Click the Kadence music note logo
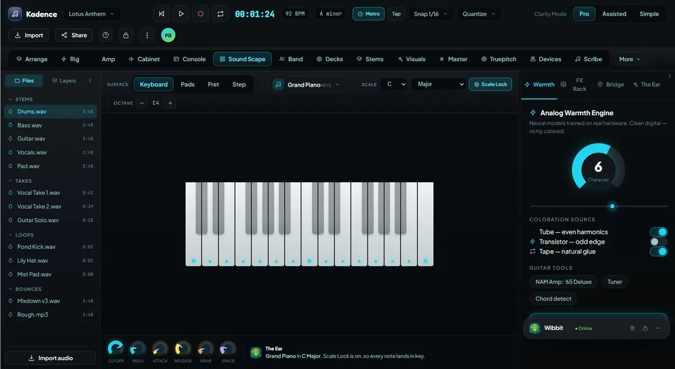The image size is (675, 369). pos(15,13)
